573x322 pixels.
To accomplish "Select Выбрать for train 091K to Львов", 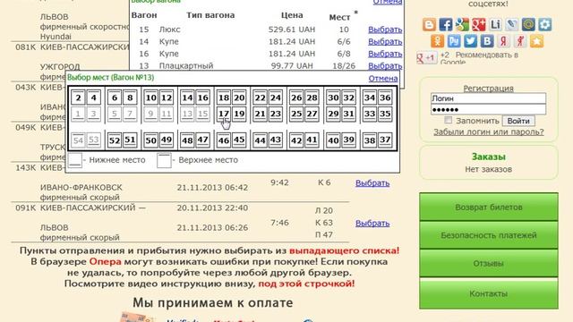I will coord(372,223).
